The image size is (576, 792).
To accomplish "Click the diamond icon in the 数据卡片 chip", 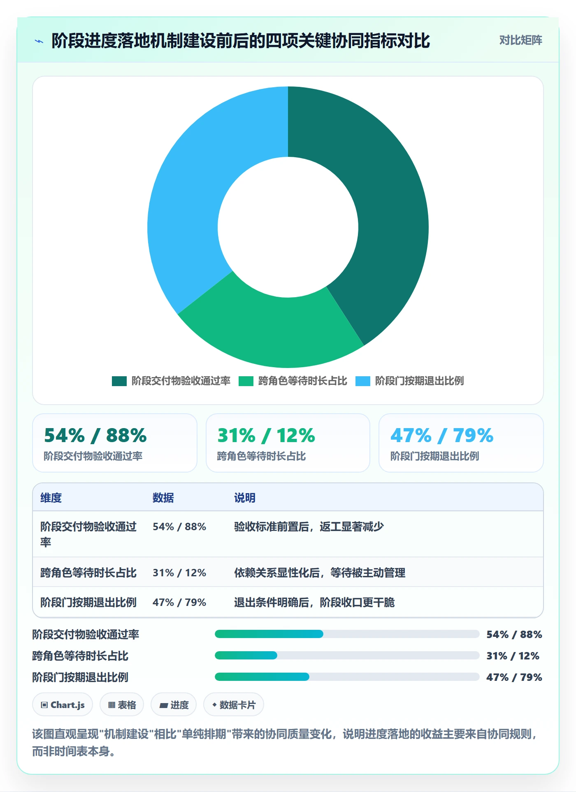I will click(x=214, y=705).
